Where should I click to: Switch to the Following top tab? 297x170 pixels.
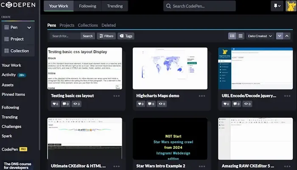87,6
